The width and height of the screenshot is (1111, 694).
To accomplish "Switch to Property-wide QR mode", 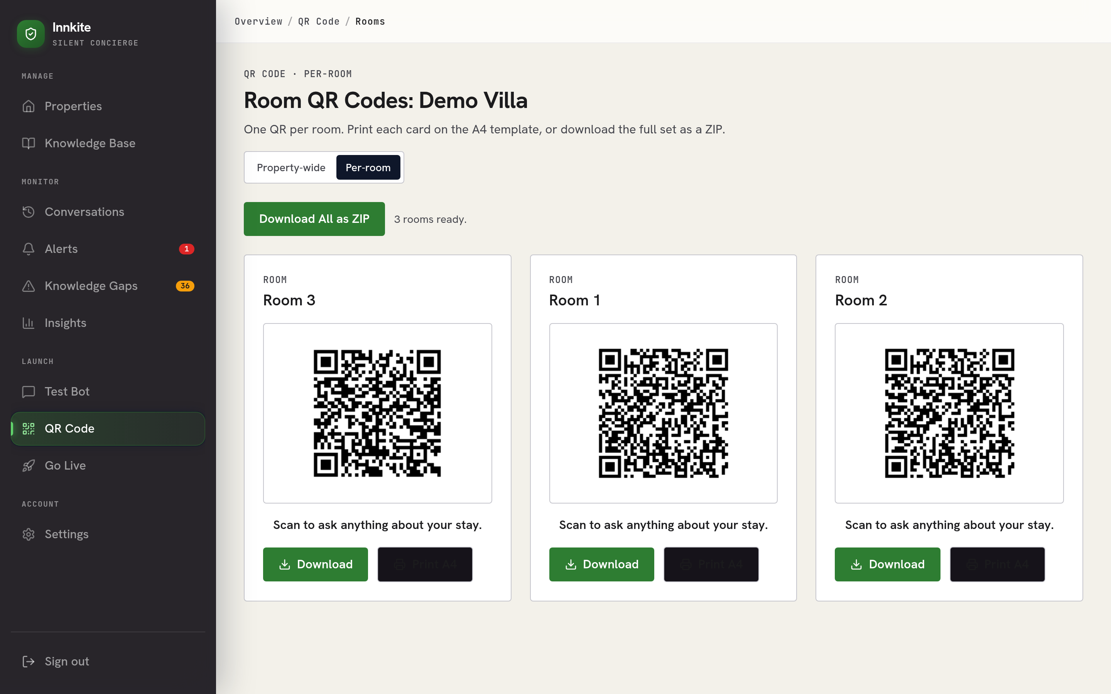I will click(290, 168).
